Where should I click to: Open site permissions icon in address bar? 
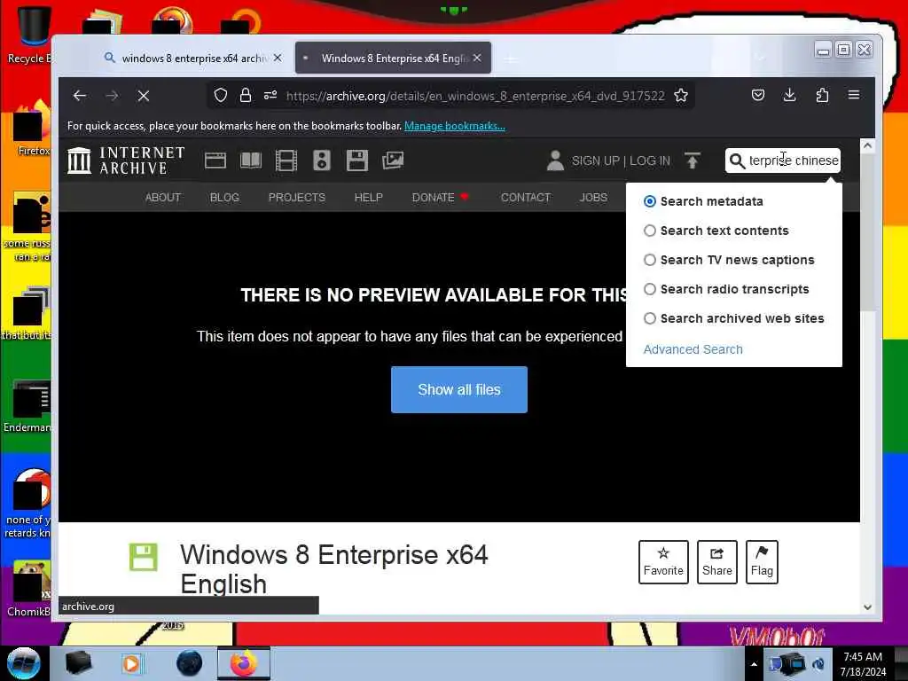tap(270, 95)
